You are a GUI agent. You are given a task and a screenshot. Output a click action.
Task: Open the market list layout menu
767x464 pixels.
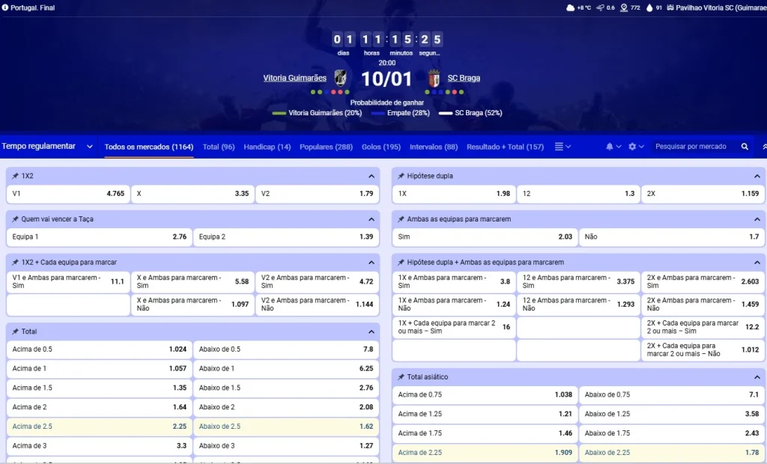pyautogui.click(x=563, y=147)
